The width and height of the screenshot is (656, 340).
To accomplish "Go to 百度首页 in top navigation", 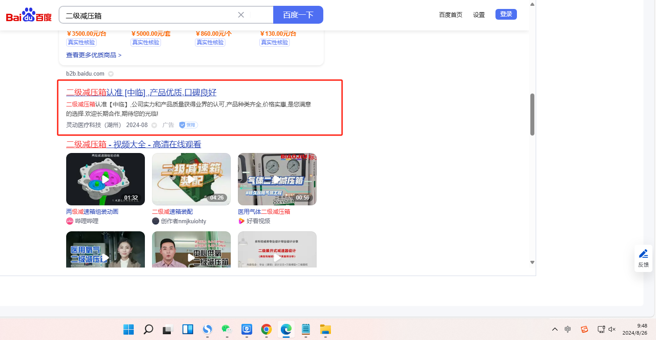I will [x=450, y=15].
